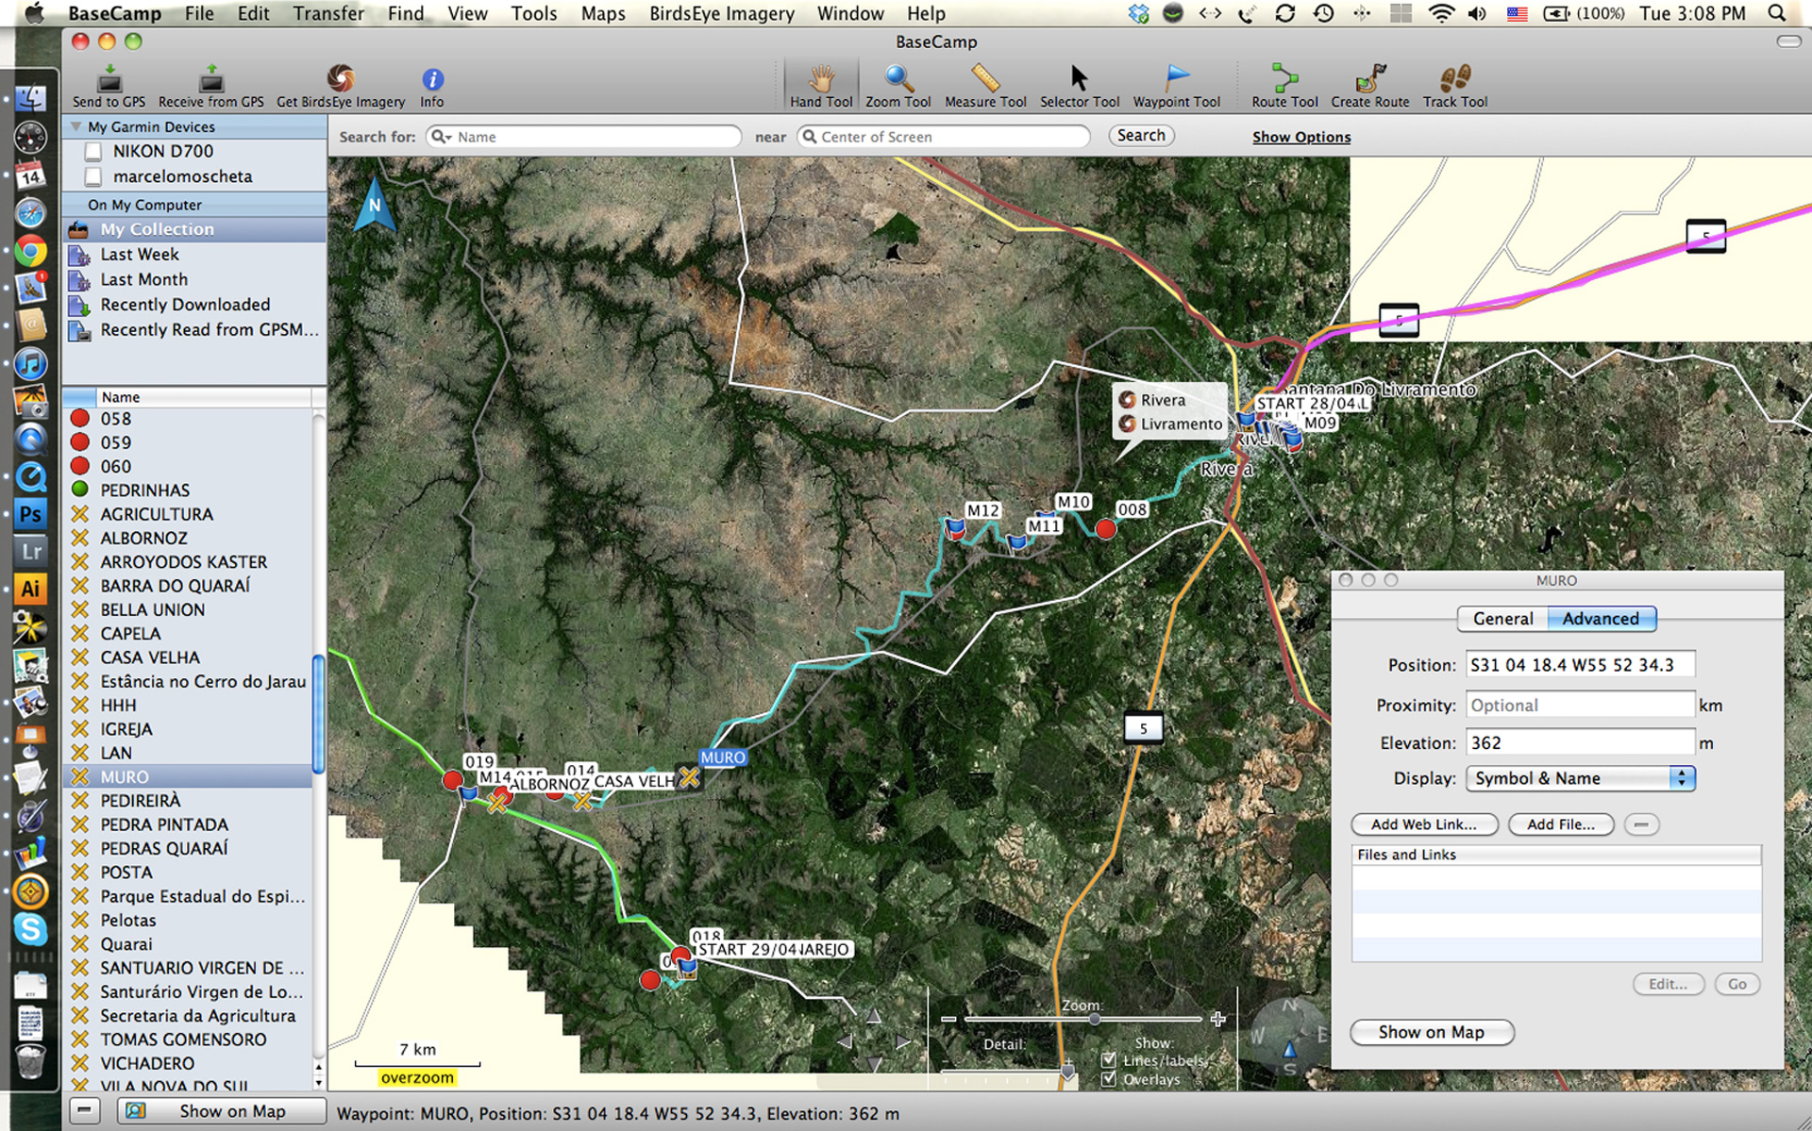Select the Hand Tool
The width and height of the screenshot is (1812, 1131).
pos(820,79)
